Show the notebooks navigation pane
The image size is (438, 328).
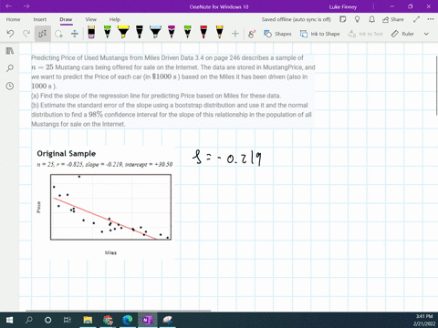point(10,51)
